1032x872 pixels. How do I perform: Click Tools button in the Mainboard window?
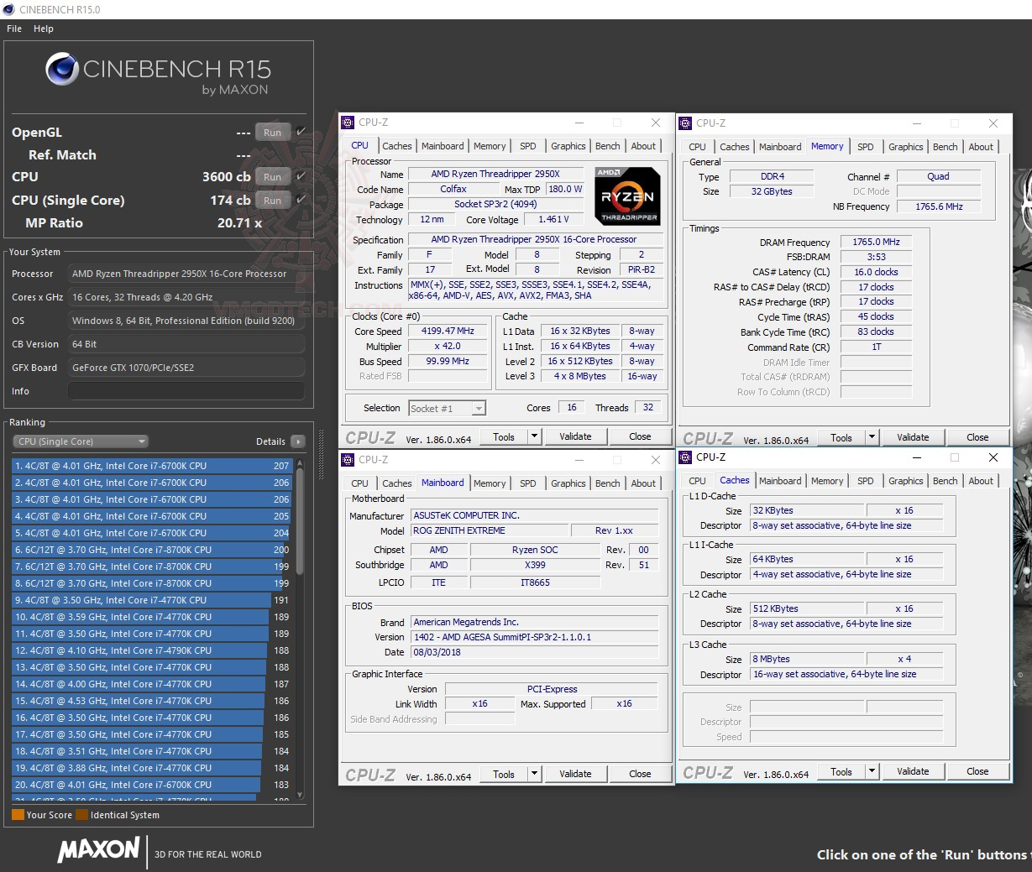504,774
